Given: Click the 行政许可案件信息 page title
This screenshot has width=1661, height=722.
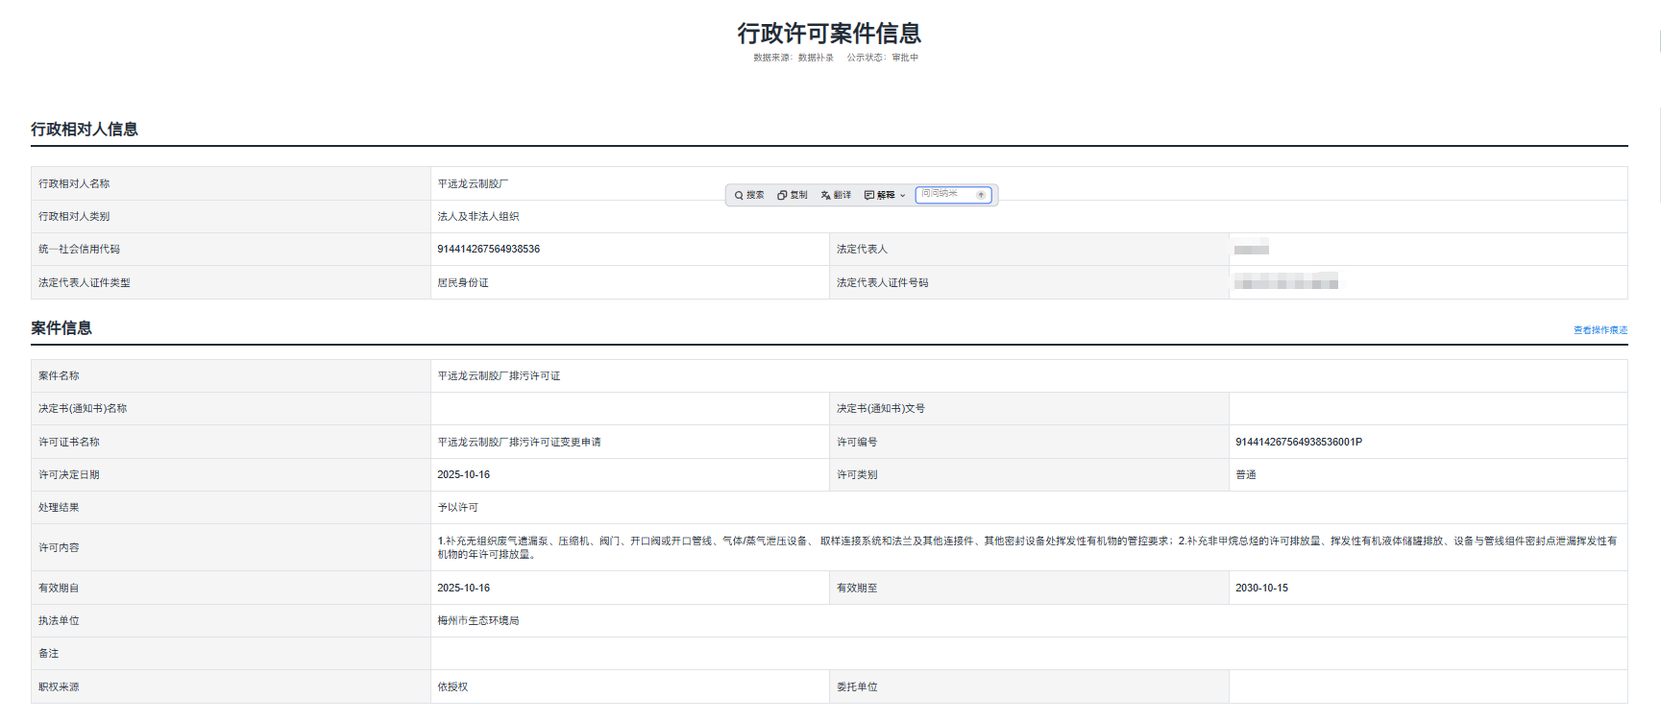Looking at the screenshot, I should pos(829,34).
